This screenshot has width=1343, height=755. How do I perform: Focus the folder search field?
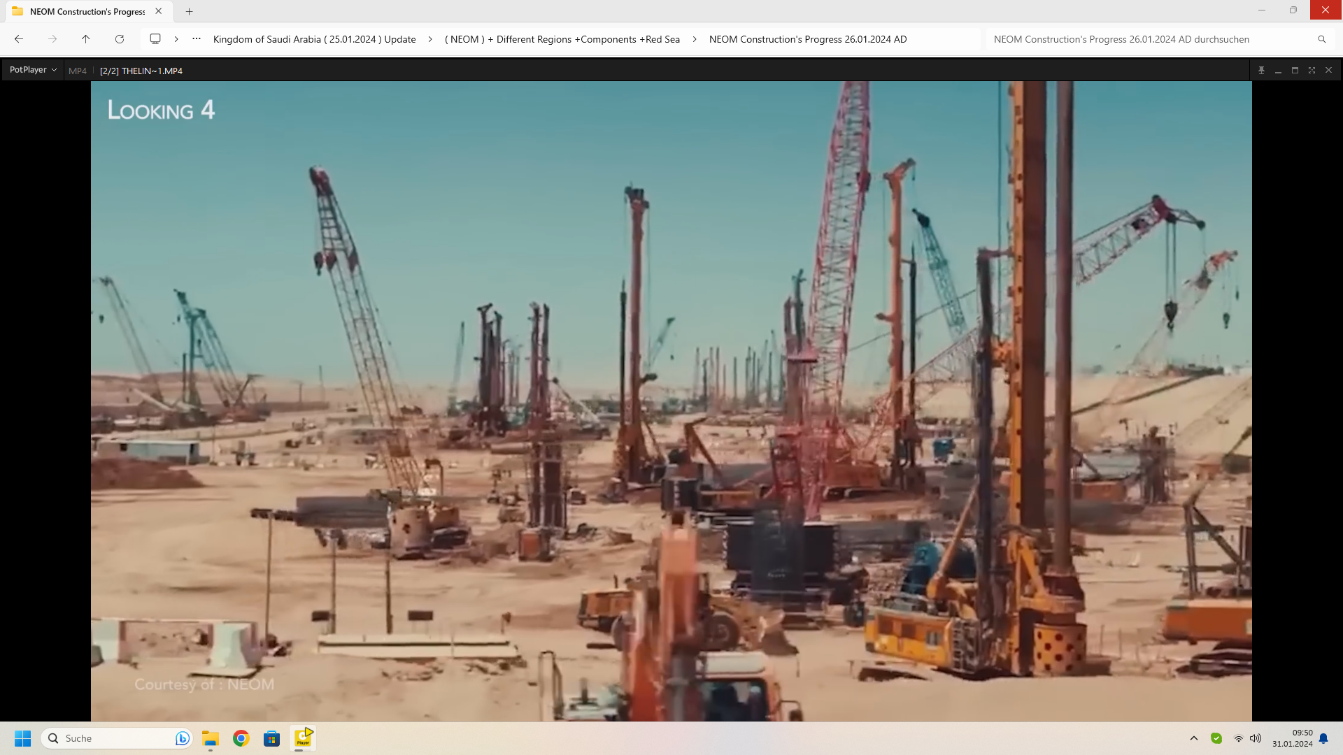1151,39
